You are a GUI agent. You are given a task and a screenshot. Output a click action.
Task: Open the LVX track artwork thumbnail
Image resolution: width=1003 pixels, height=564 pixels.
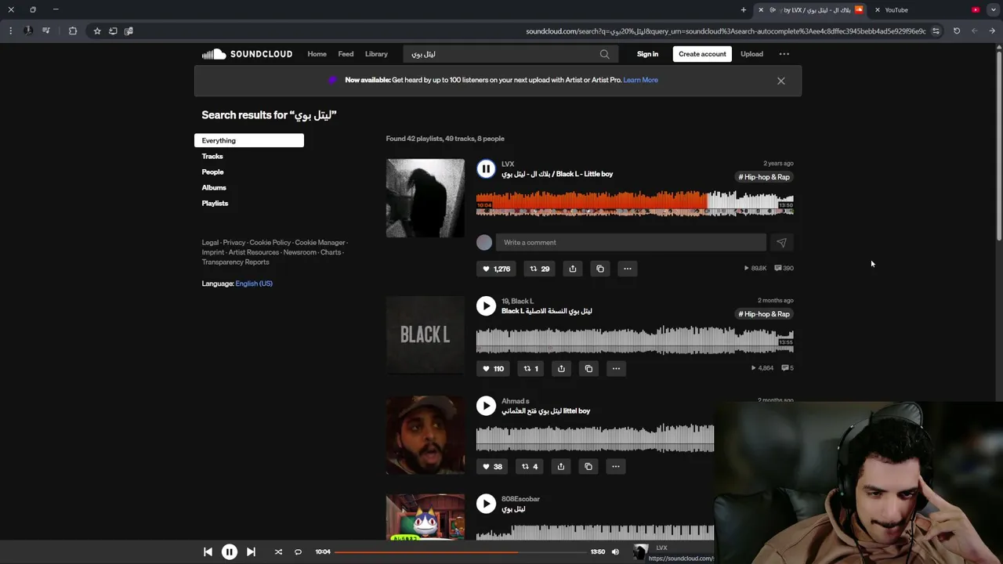425,198
